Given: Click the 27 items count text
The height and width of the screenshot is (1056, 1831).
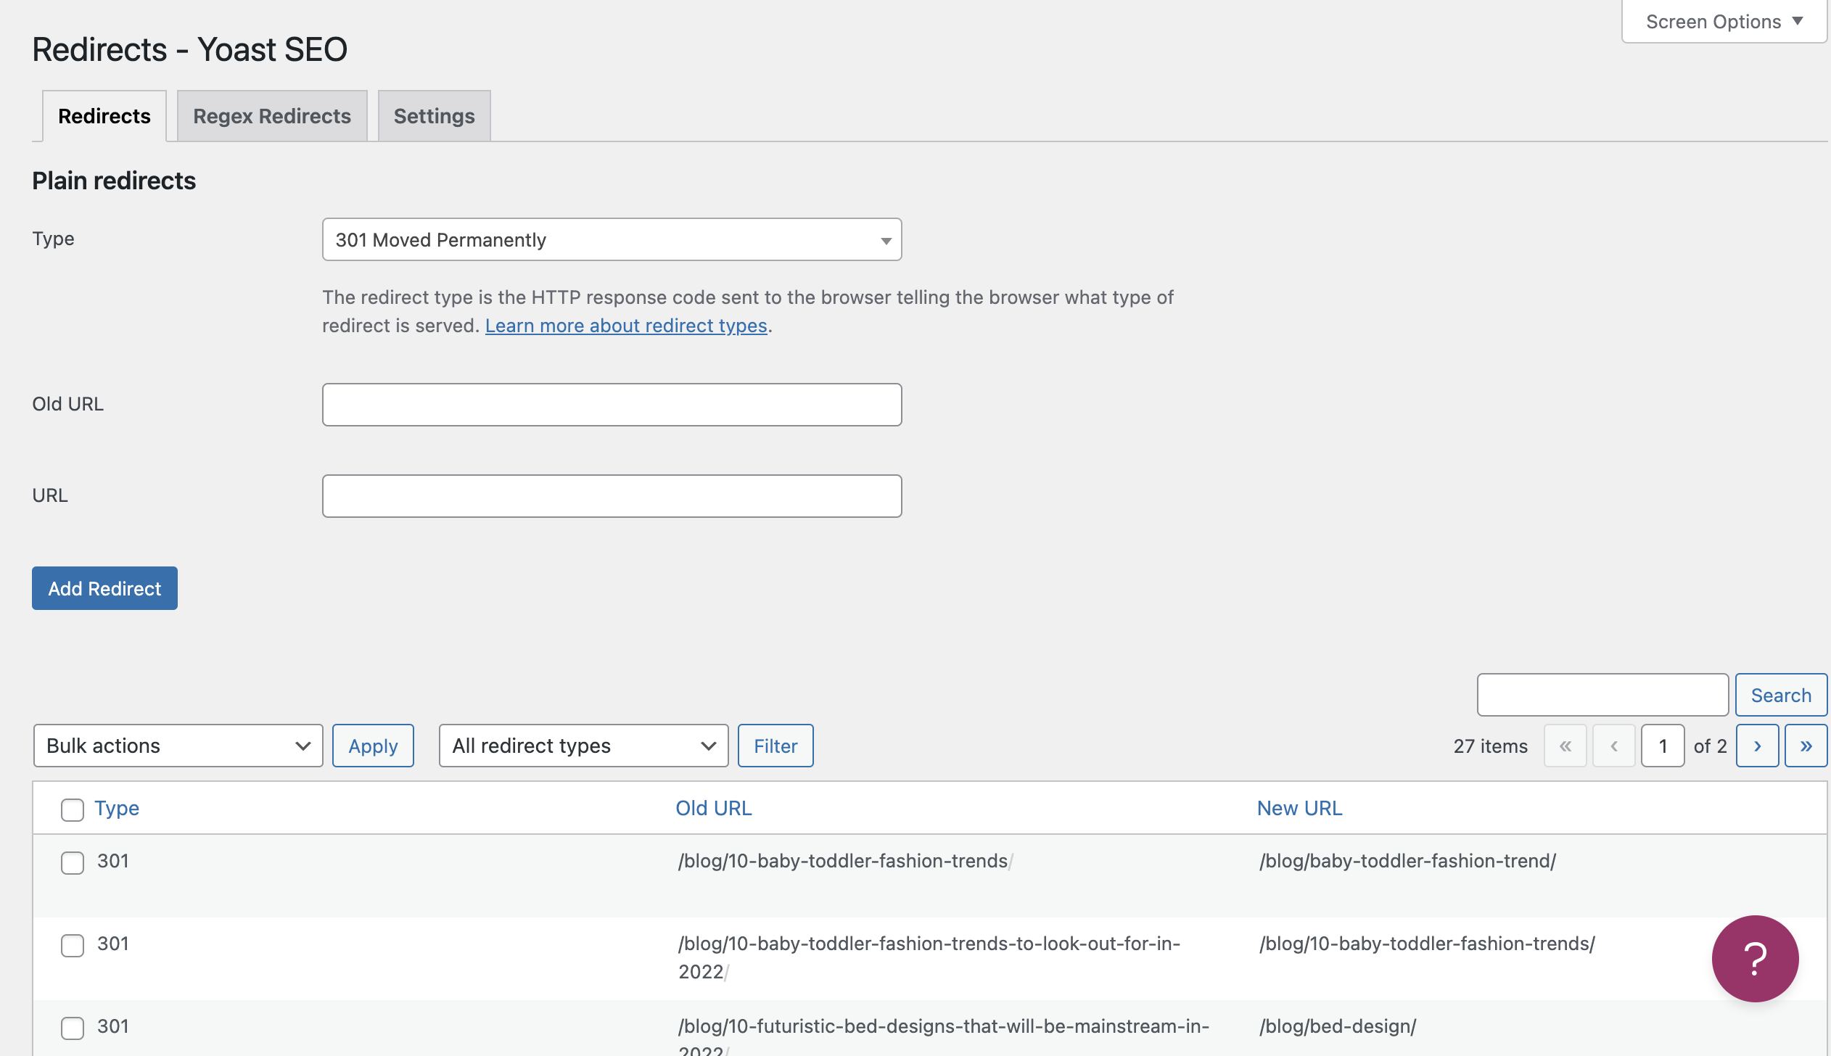Looking at the screenshot, I should point(1490,746).
